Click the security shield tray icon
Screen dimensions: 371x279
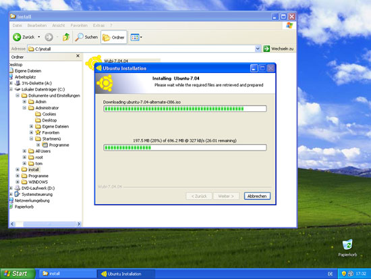pyautogui.click(x=344, y=274)
